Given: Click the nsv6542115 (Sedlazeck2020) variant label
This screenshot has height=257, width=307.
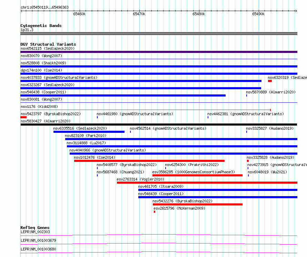Looking at the screenshot, I should [48, 48].
